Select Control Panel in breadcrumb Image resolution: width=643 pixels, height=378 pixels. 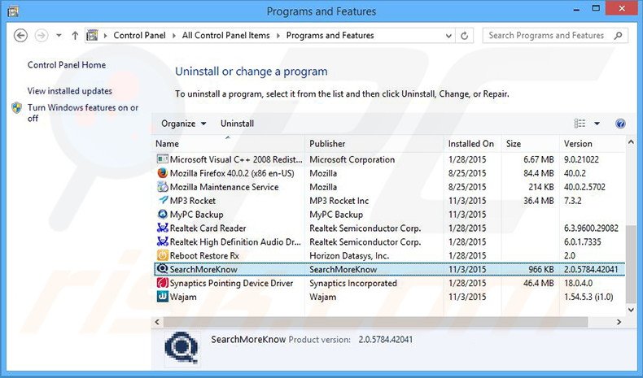(x=139, y=35)
